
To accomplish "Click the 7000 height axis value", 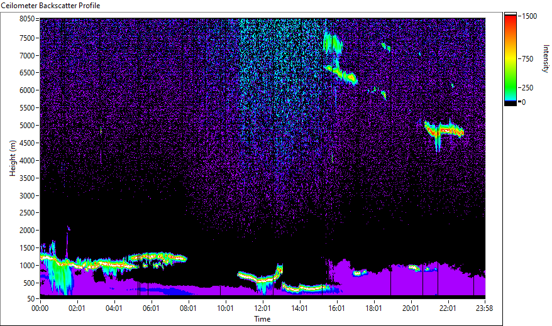I will click(27, 55).
